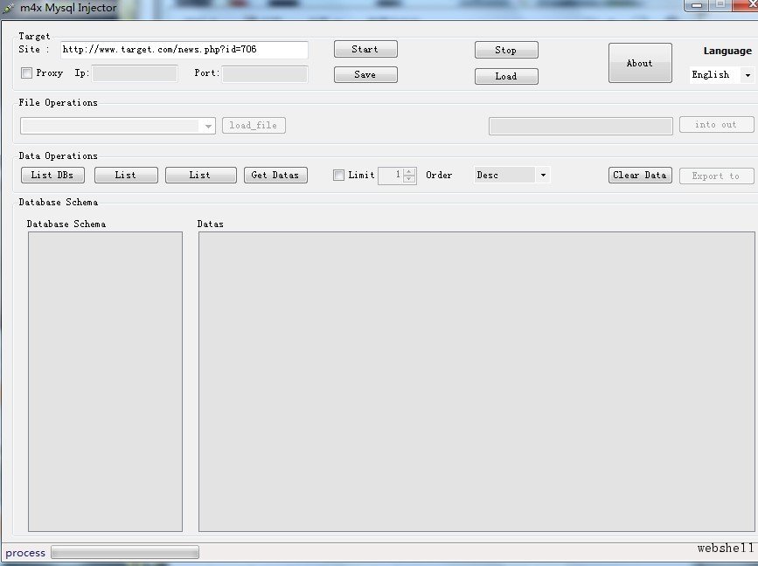Expand the File Operations path dropdown

click(118, 126)
